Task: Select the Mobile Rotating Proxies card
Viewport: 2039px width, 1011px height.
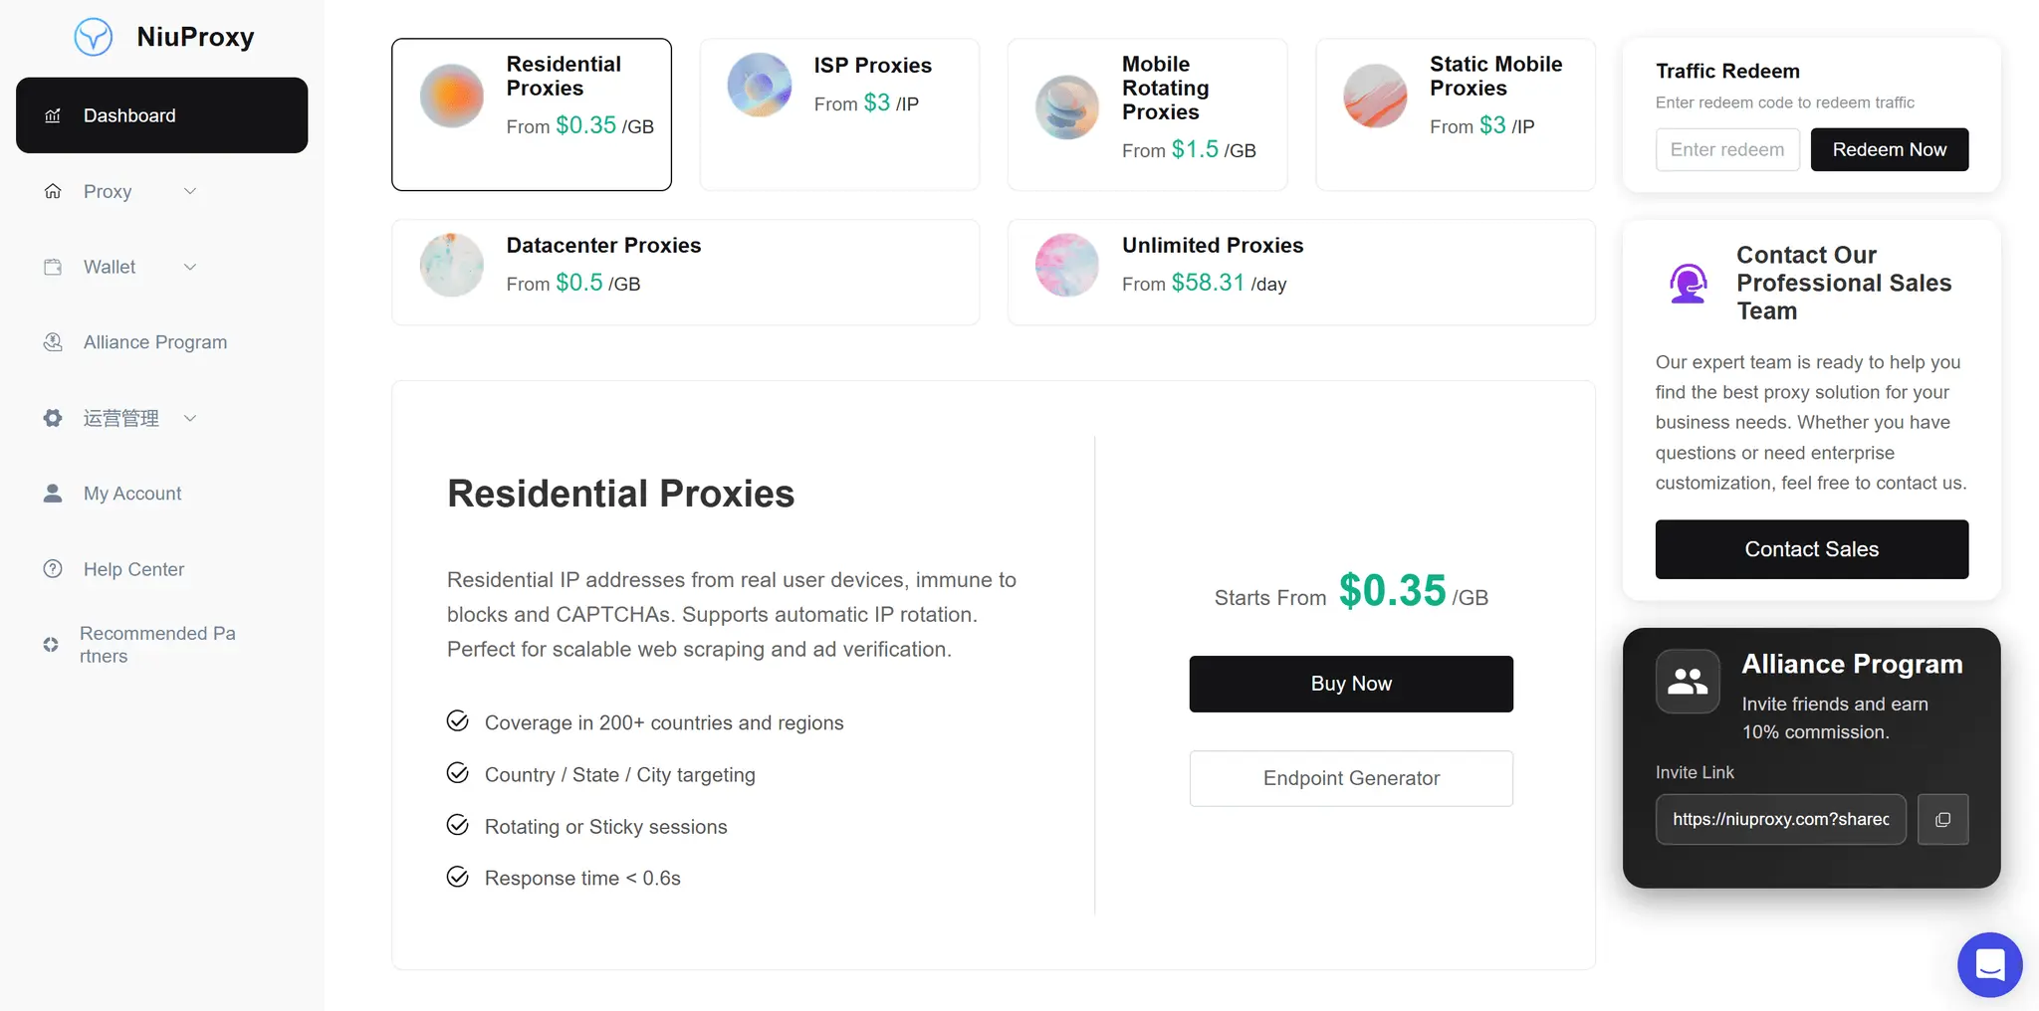Action: point(1147,114)
